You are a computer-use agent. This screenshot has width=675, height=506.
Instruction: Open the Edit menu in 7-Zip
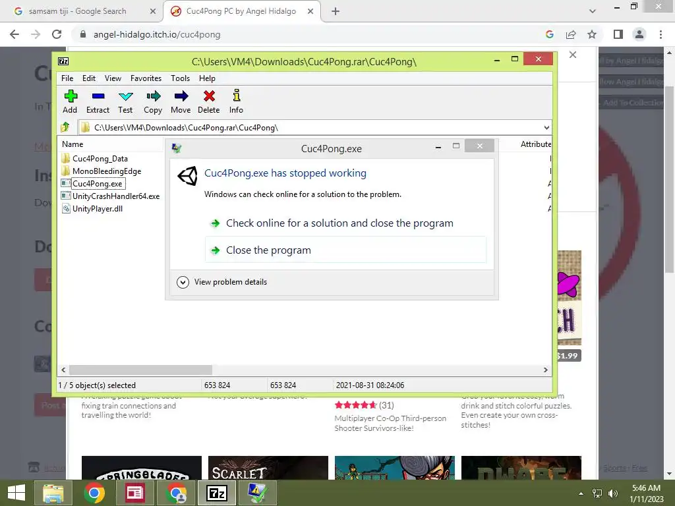coord(89,78)
